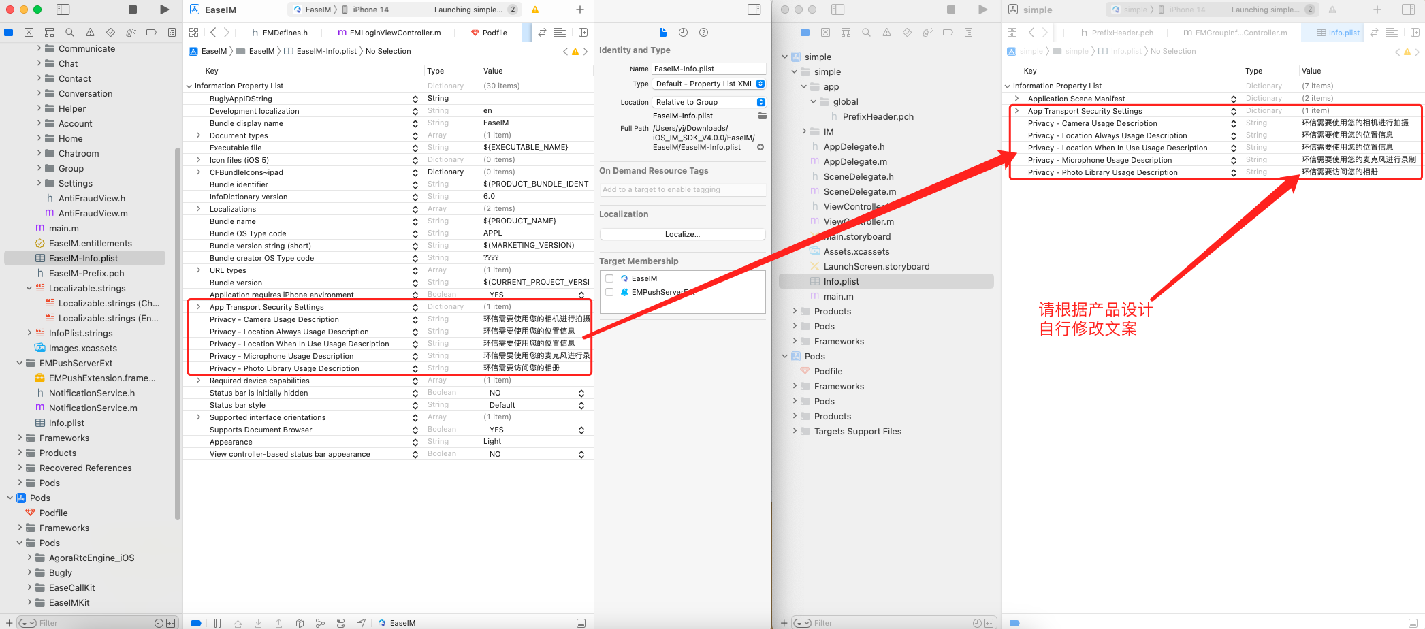
Task: Run the simple project with play button
Action: (x=982, y=10)
